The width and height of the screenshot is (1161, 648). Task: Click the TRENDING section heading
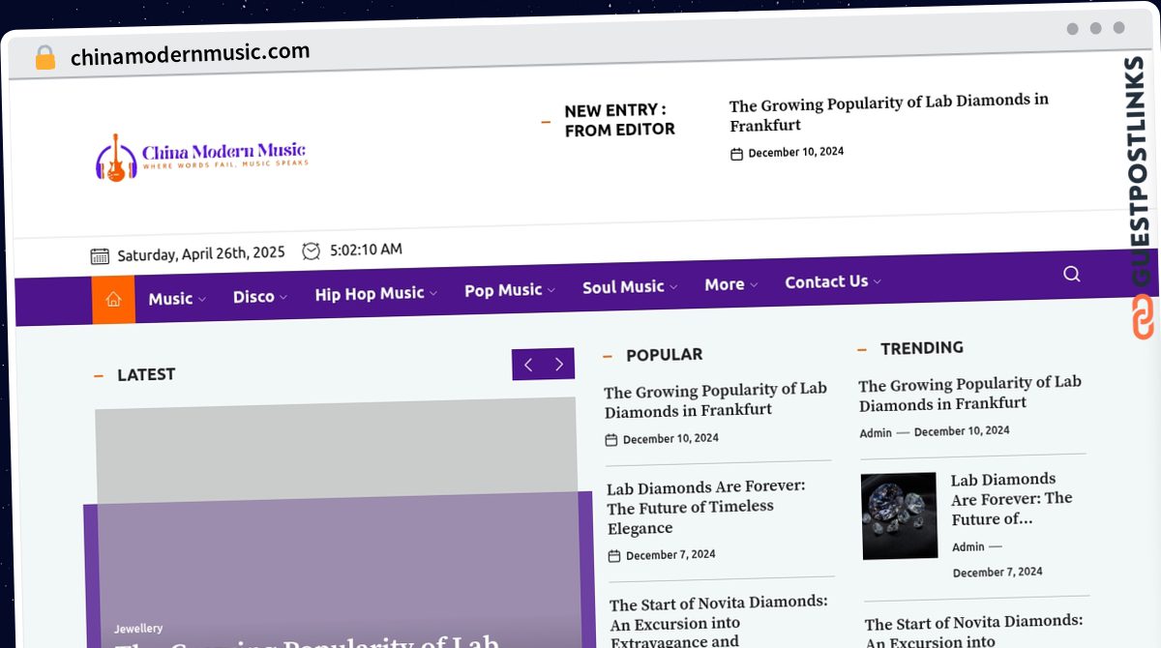click(x=922, y=348)
